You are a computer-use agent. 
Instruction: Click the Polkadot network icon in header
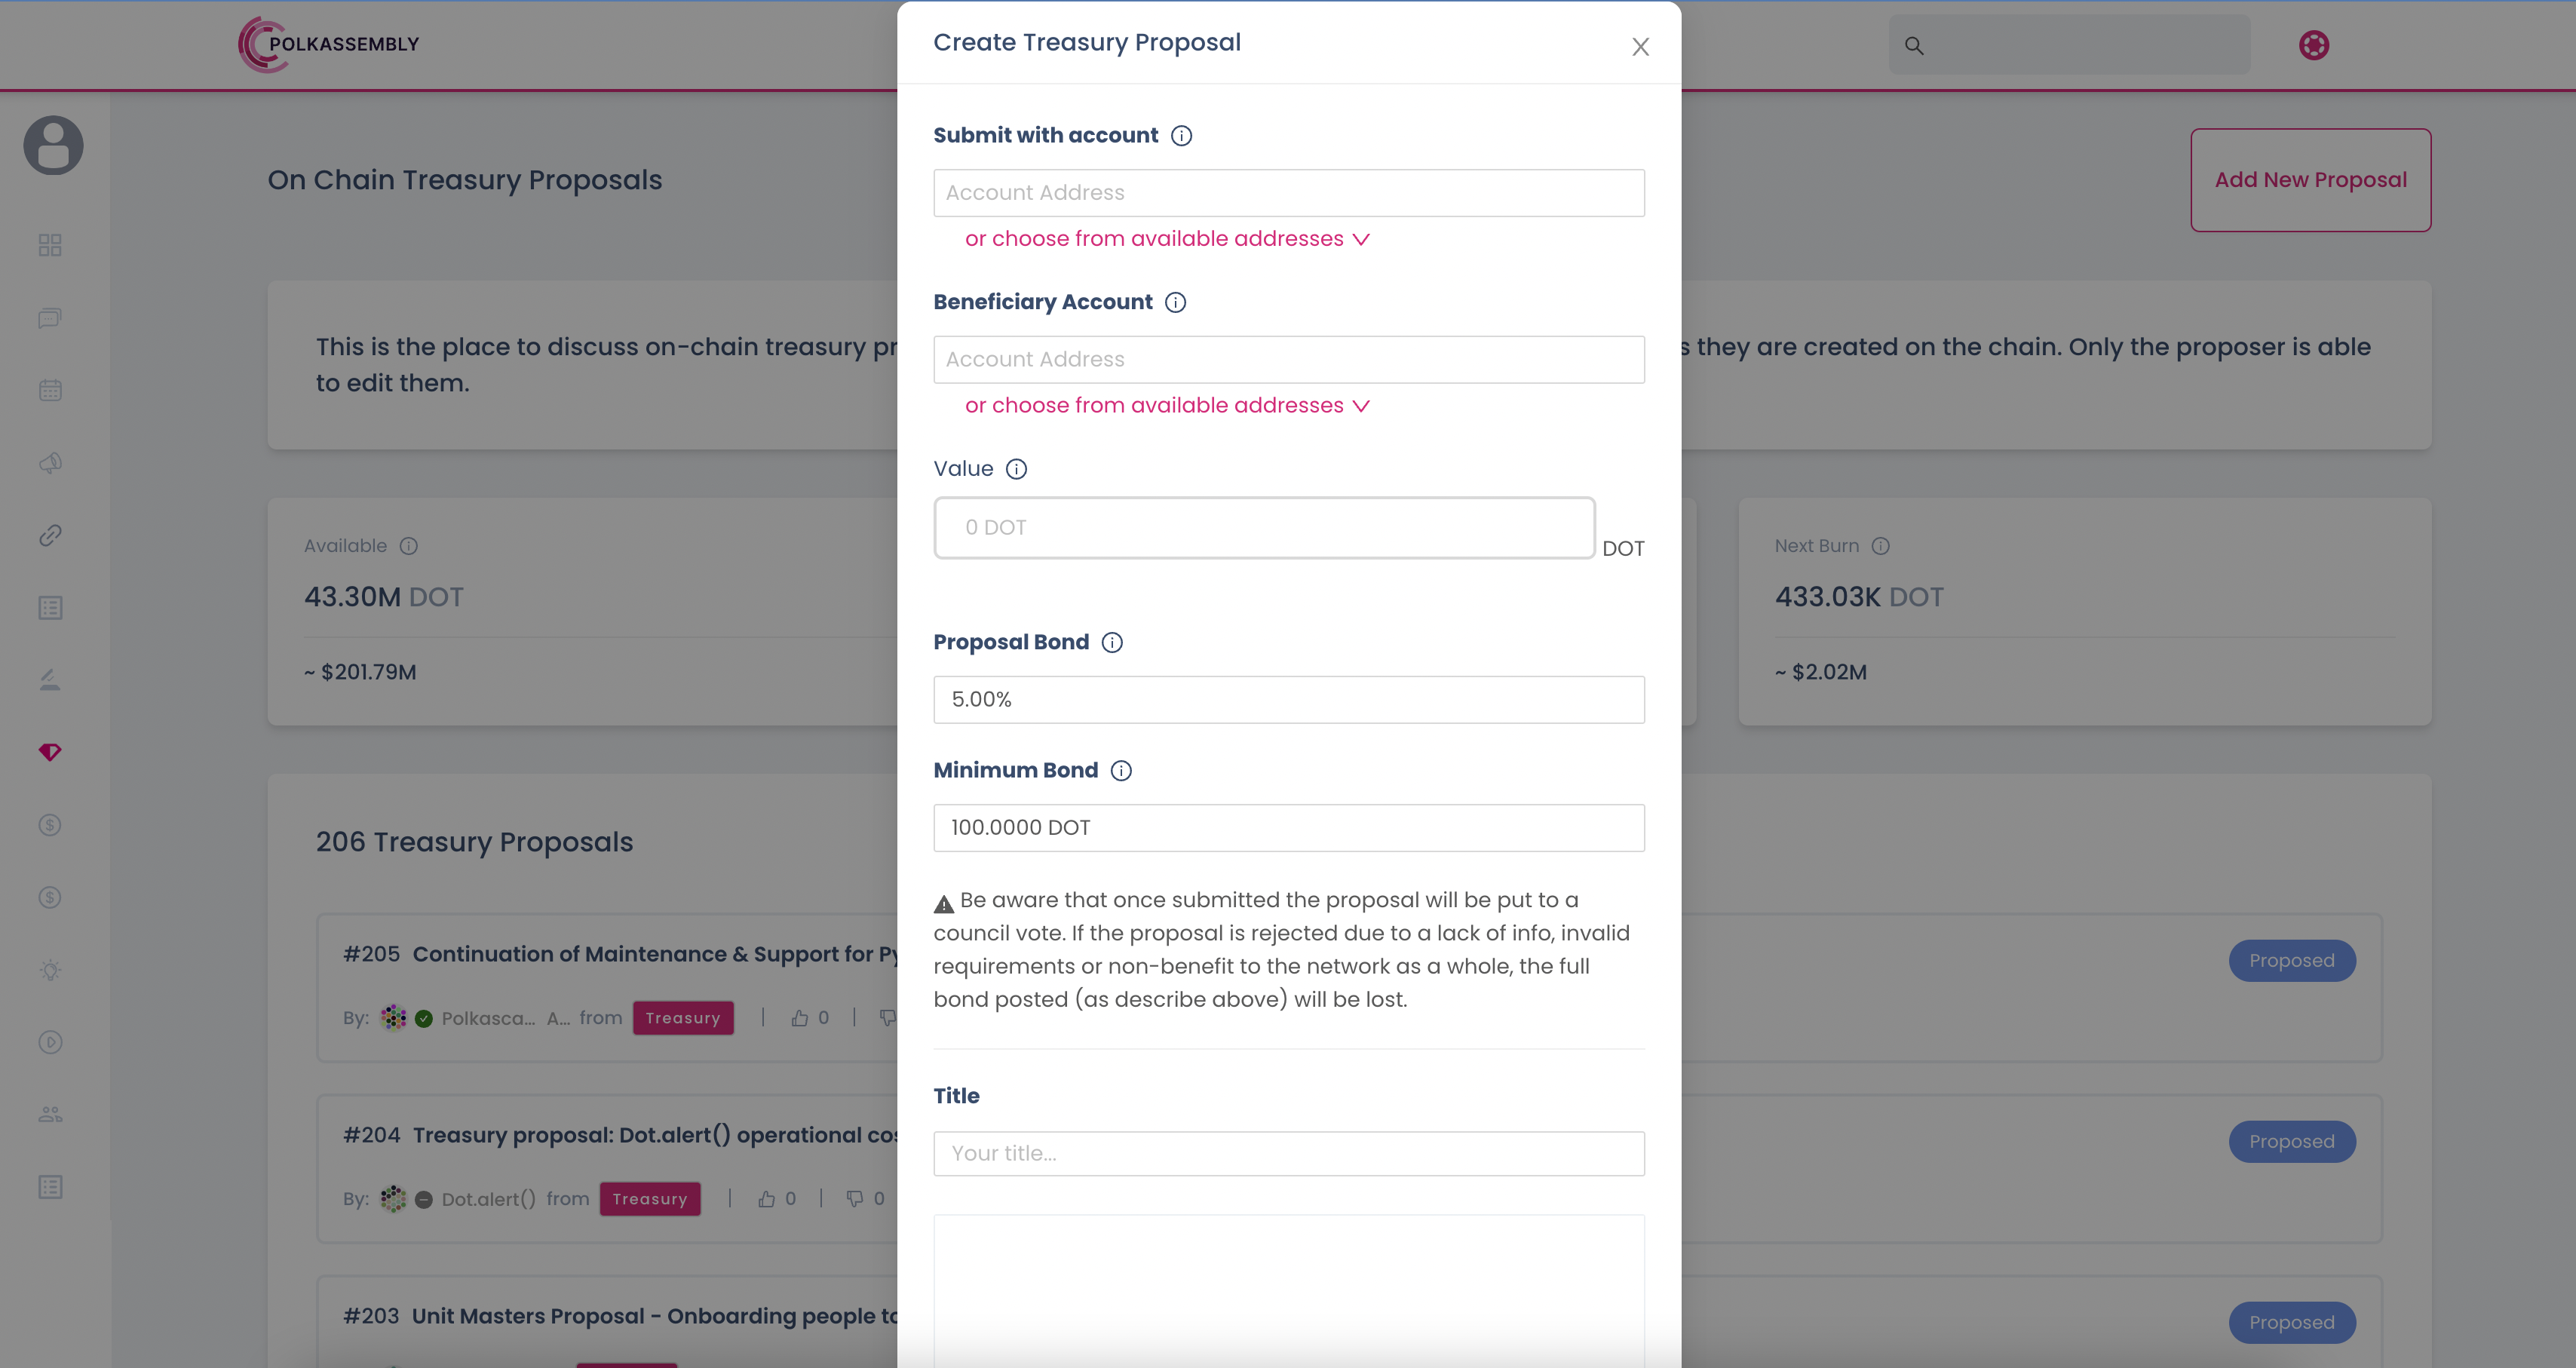click(2313, 45)
